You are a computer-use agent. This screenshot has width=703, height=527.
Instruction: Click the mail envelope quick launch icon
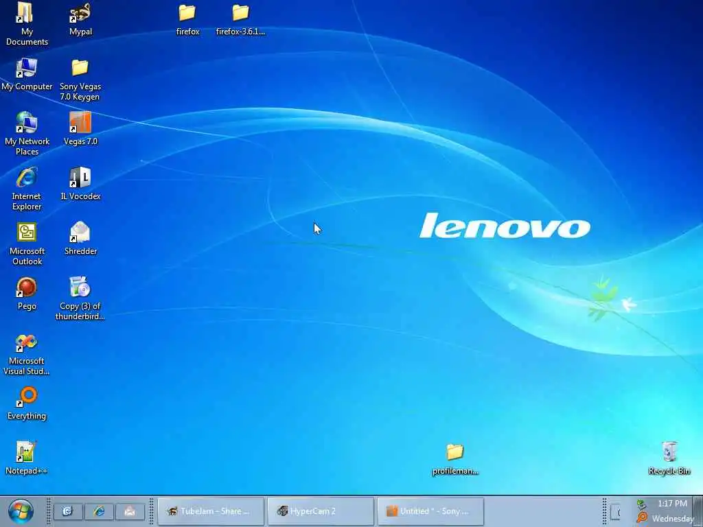pyautogui.click(x=130, y=511)
